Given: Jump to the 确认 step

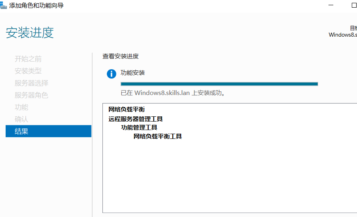Looking at the screenshot, I should coord(22,119).
